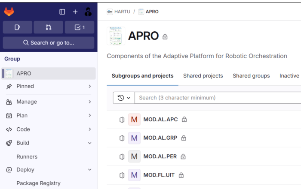This screenshot has height=189, width=301.
Task: Collapse the Deploy menu
Action: [48, 170]
